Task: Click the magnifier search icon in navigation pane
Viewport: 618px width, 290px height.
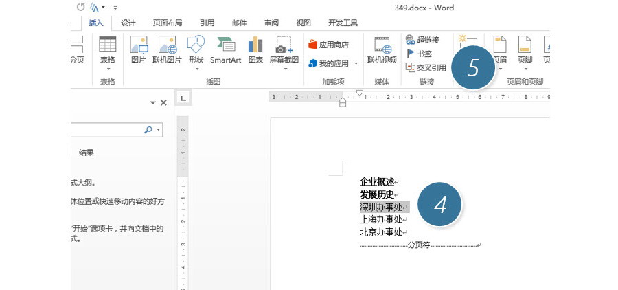Action: click(148, 129)
